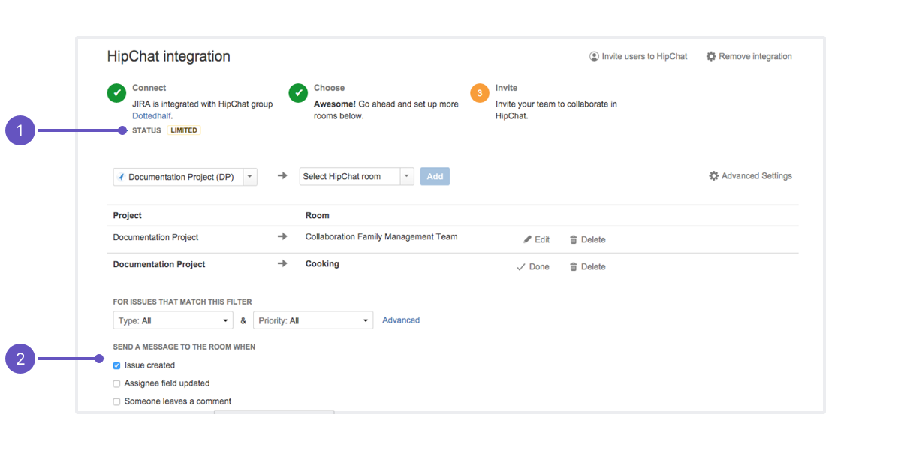Click the pencil Edit icon for Collaboration Family Management Team
Screen dimensions: 901x450
[527, 239]
